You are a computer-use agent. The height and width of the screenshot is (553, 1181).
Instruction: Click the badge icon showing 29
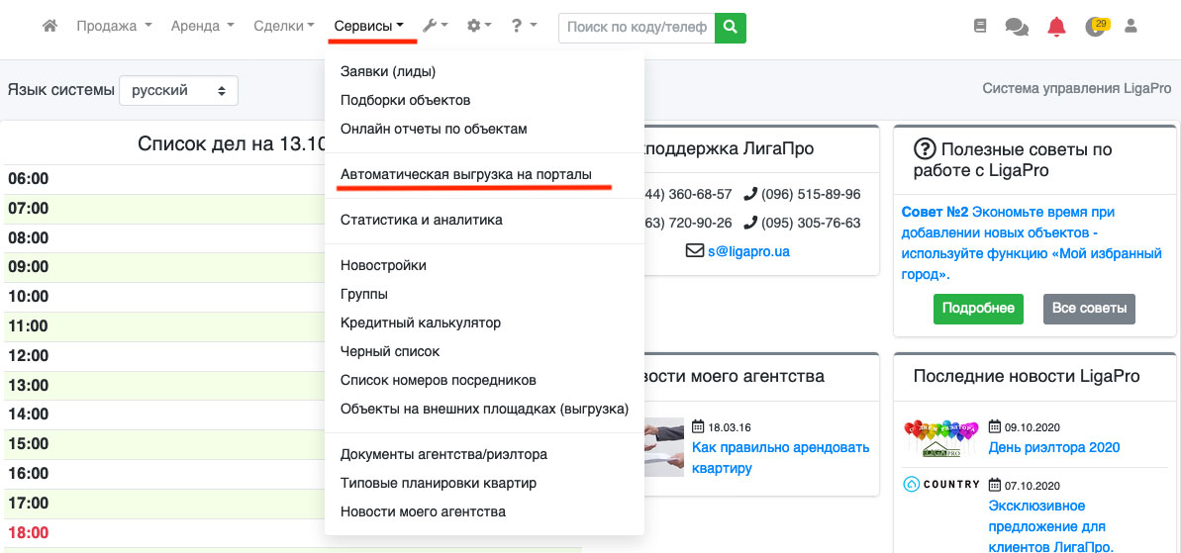tap(1096, 27)
